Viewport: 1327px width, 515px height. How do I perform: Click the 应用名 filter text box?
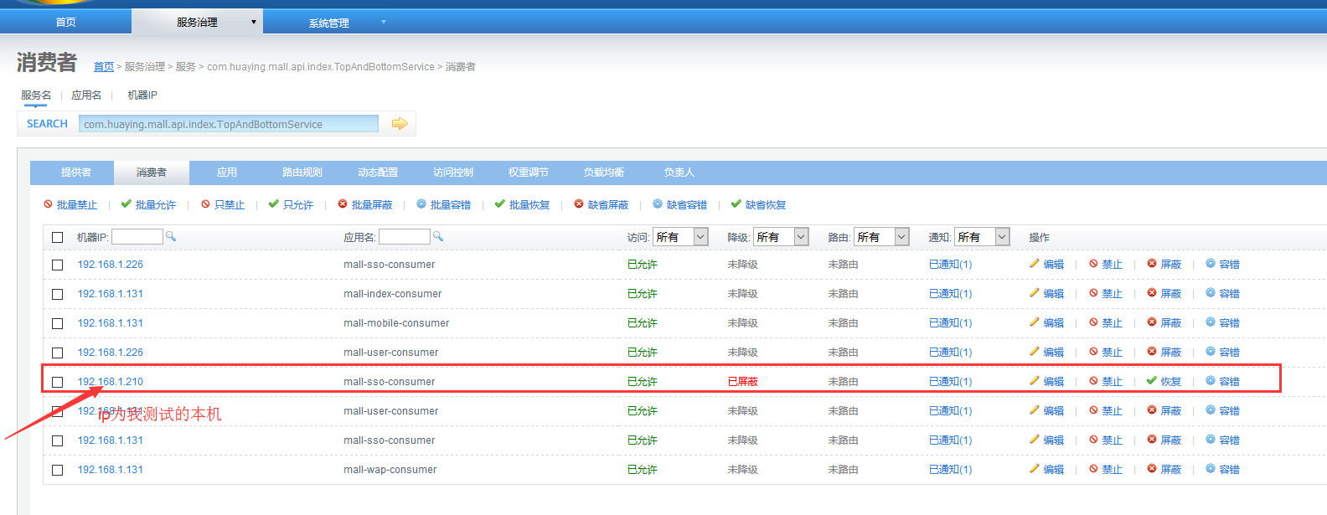[405, 237]
